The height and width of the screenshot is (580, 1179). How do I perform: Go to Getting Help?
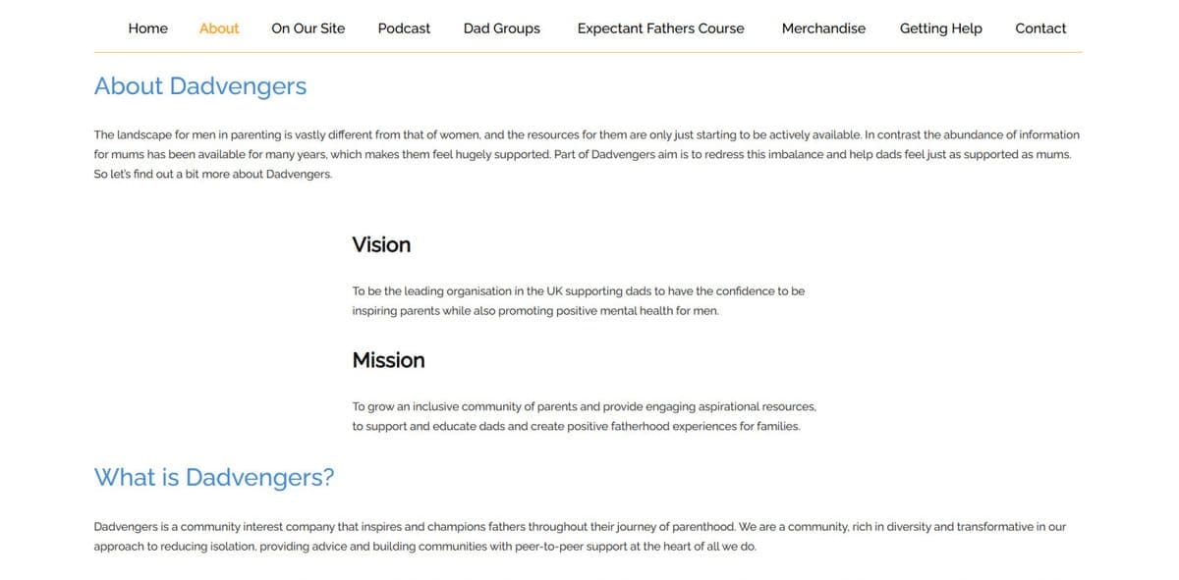click(x=941, y=28)
